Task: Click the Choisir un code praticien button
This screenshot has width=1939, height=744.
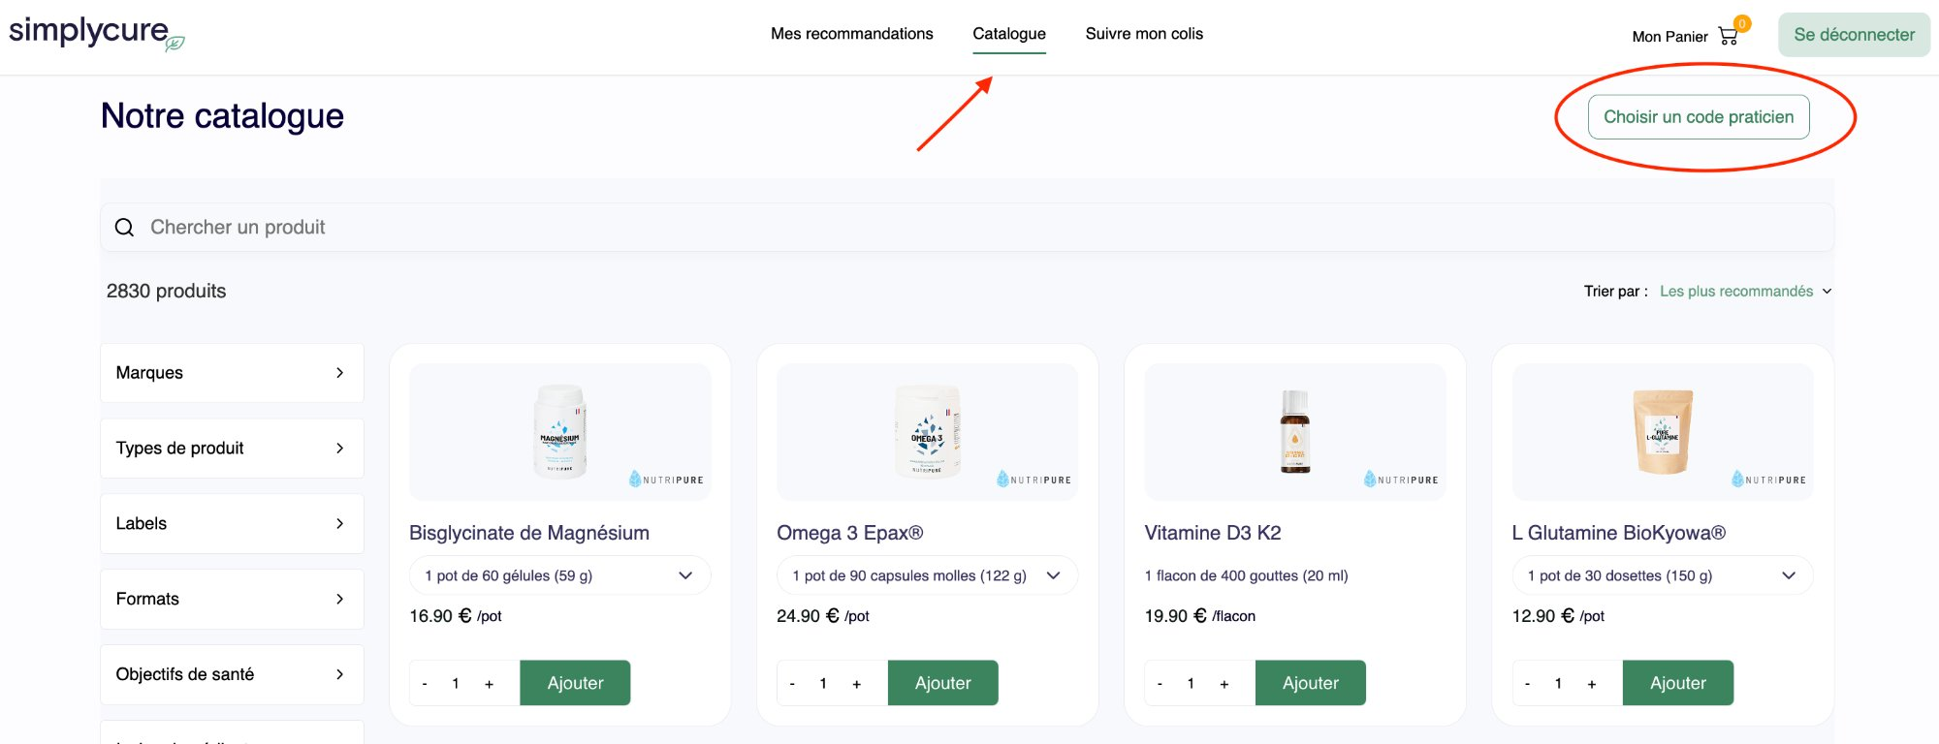Action: 1700,116
